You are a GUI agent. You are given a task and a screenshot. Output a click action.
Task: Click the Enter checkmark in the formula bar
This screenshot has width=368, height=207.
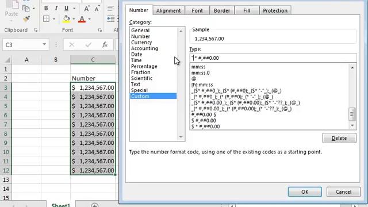[x=89, y=45]
